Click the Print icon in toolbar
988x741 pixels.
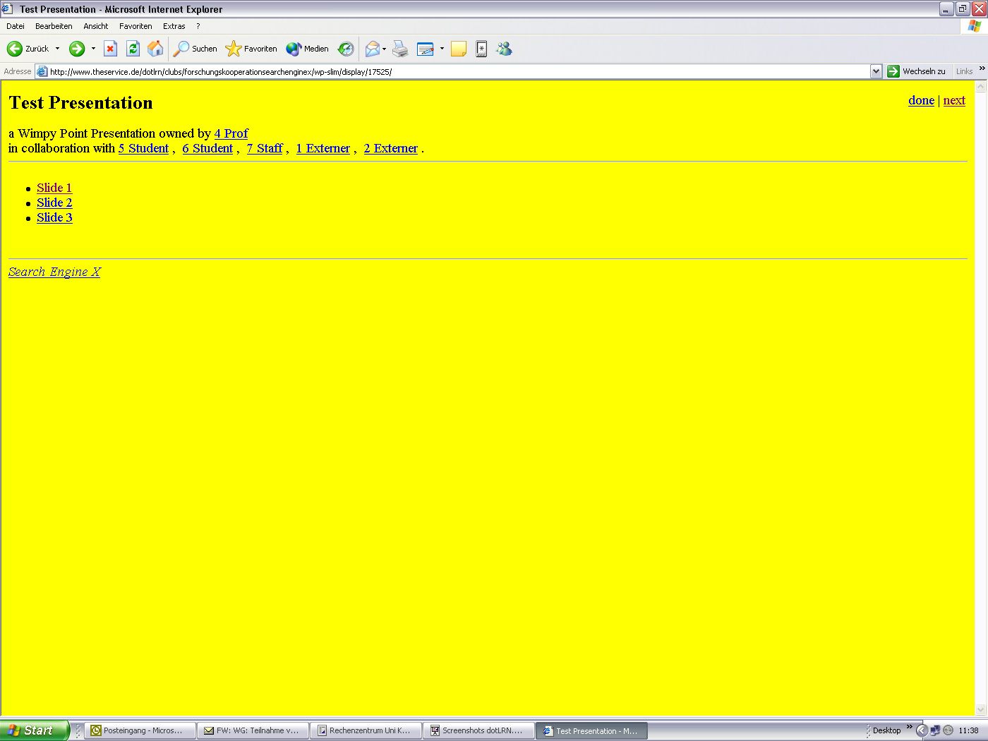(x=400, y=49)
